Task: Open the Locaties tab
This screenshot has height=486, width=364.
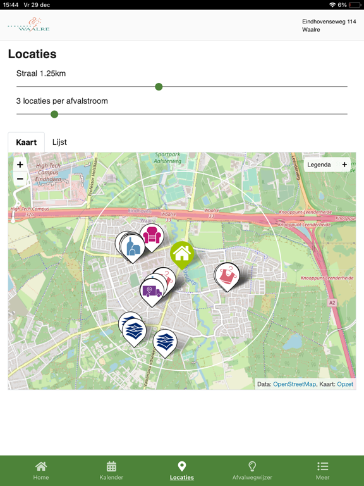Action: pos(182,471)
